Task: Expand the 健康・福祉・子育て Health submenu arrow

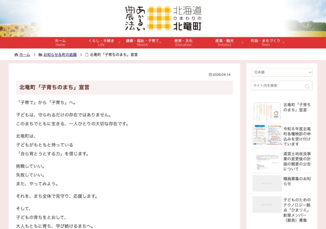Action: point(162,42)
